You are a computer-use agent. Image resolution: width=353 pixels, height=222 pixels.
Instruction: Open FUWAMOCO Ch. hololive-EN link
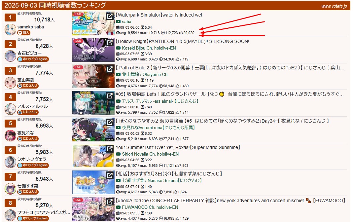[x=150, y=207]
